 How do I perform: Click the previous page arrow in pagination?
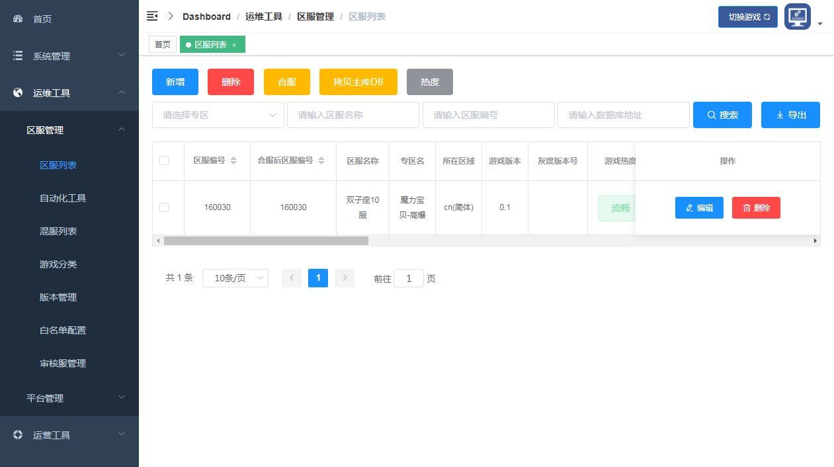(x=292, y=278)
